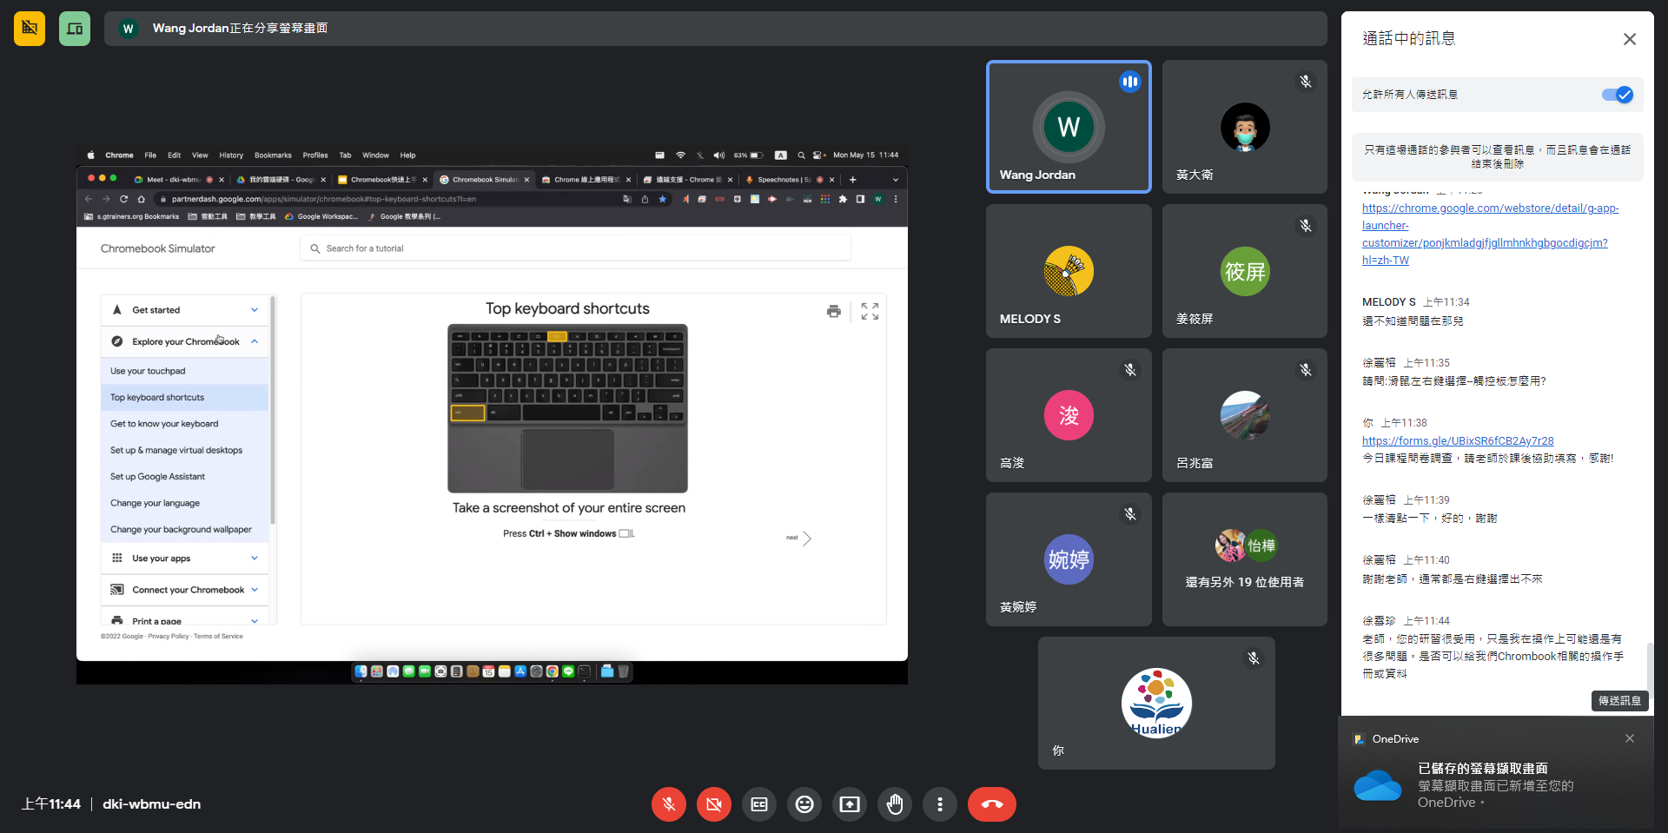
Task: Close the in-call messages panel
Action: click(1629, 39)
